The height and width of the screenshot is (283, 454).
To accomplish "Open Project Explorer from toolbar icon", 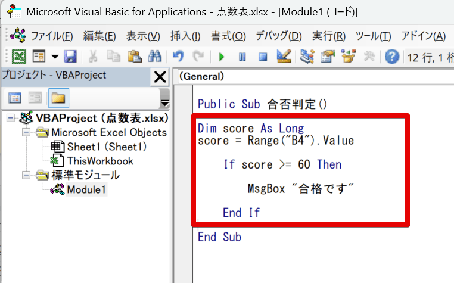I will pyautogui.click(x=307, y=57).
